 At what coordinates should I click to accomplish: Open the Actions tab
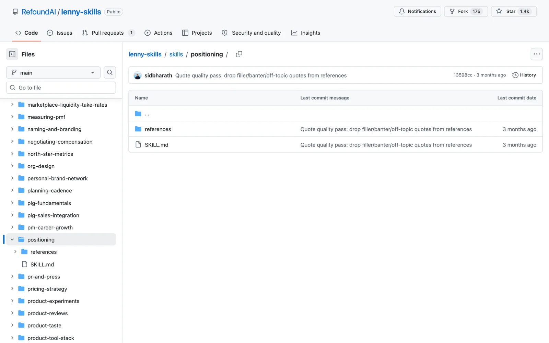(159, 33)
